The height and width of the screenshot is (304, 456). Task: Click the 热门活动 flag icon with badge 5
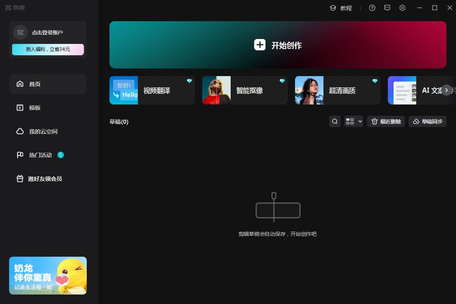tap(20, 155)
